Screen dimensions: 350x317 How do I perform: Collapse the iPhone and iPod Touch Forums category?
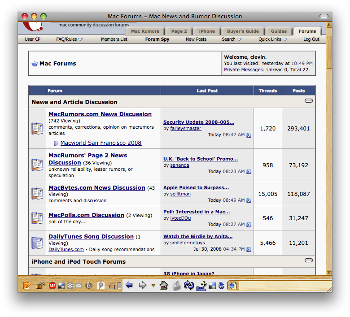(308, 261)
